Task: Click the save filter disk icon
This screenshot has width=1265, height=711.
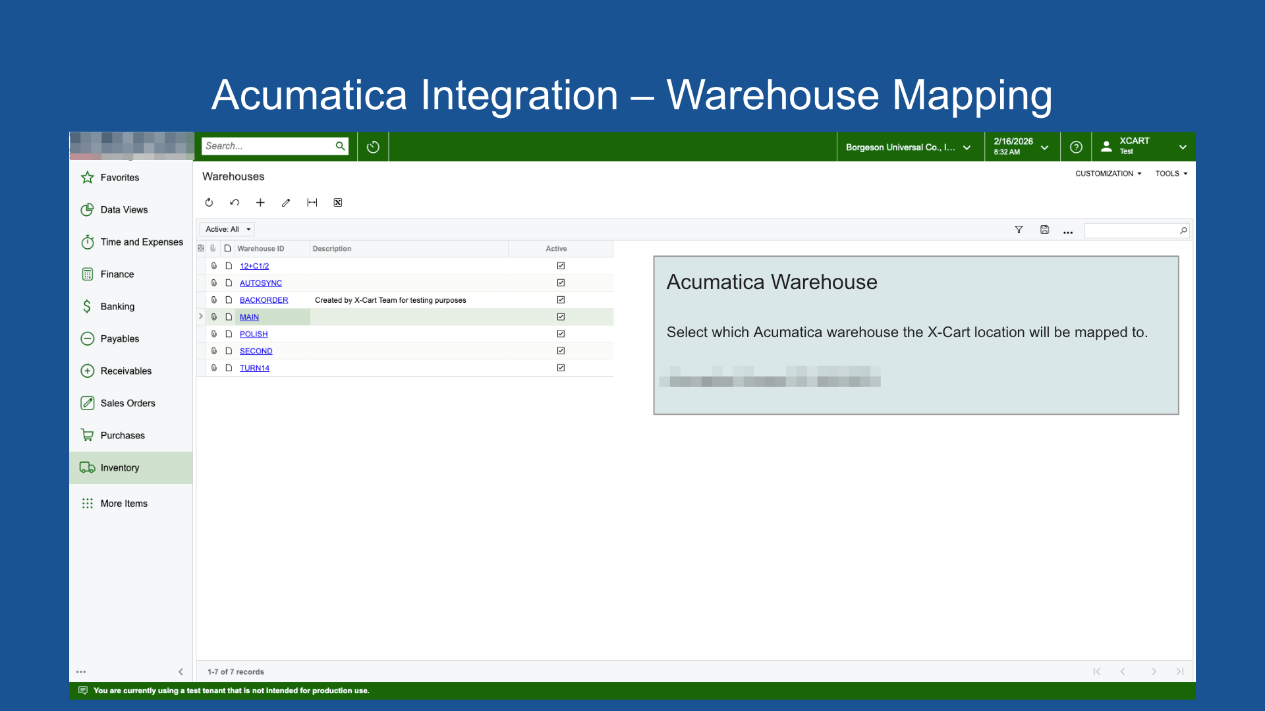Action: (x=1044, y=230)
